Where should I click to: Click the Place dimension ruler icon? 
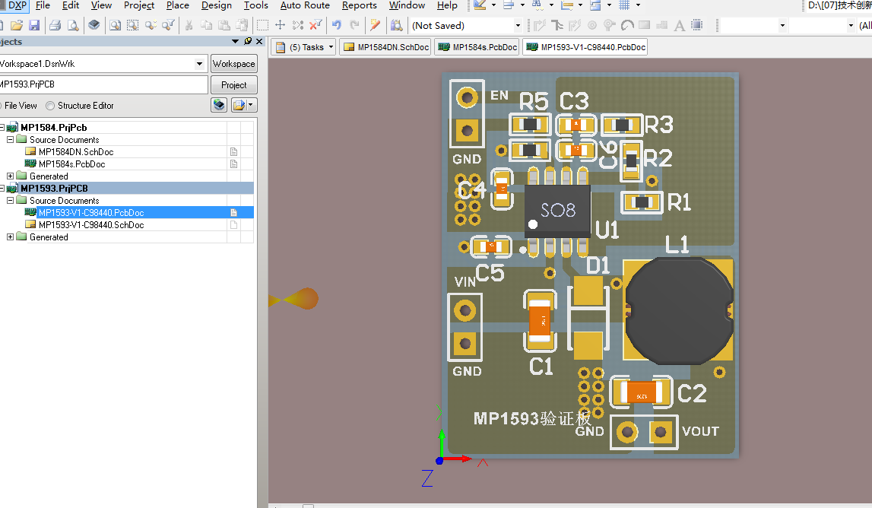click(566, 5)
